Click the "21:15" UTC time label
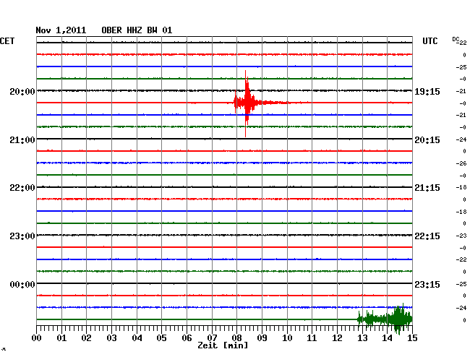Screen dimensions: 470x357 (x=427, y=188)
